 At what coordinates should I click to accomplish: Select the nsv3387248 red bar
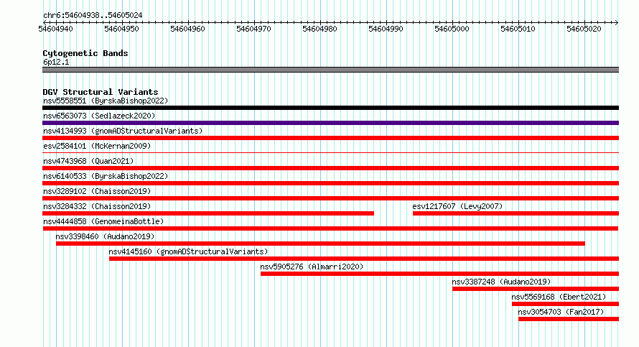pos(536,289)
